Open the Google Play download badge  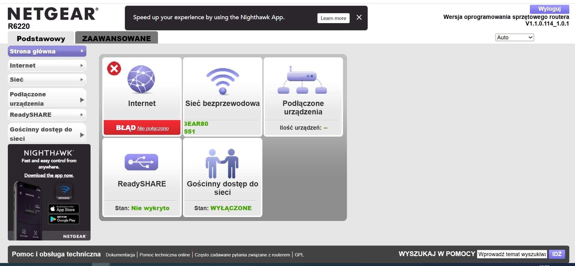[64, 219]
